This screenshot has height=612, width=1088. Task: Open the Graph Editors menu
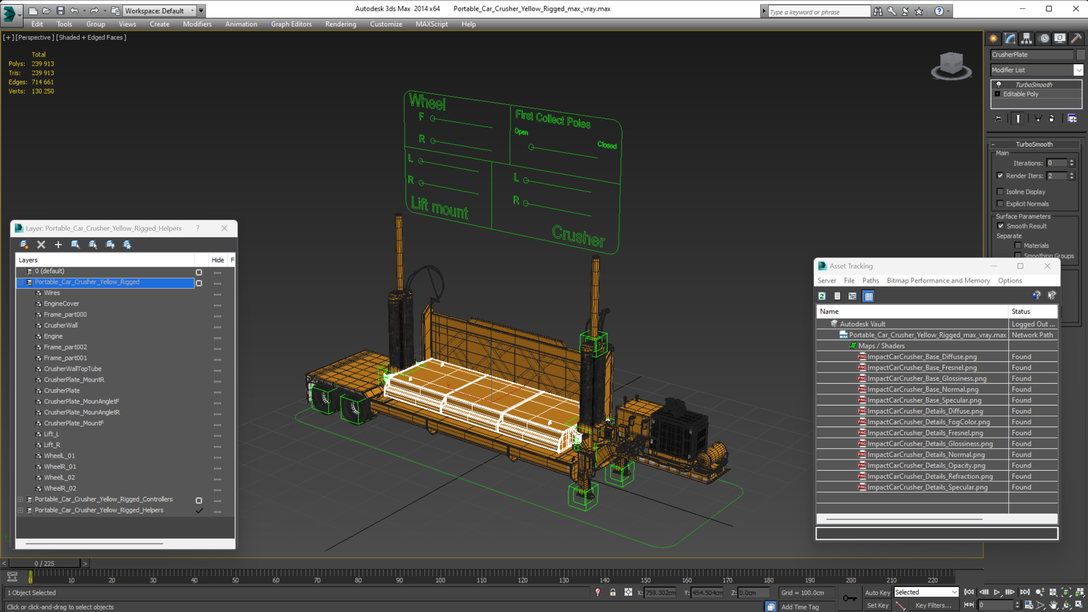point(291,24)
